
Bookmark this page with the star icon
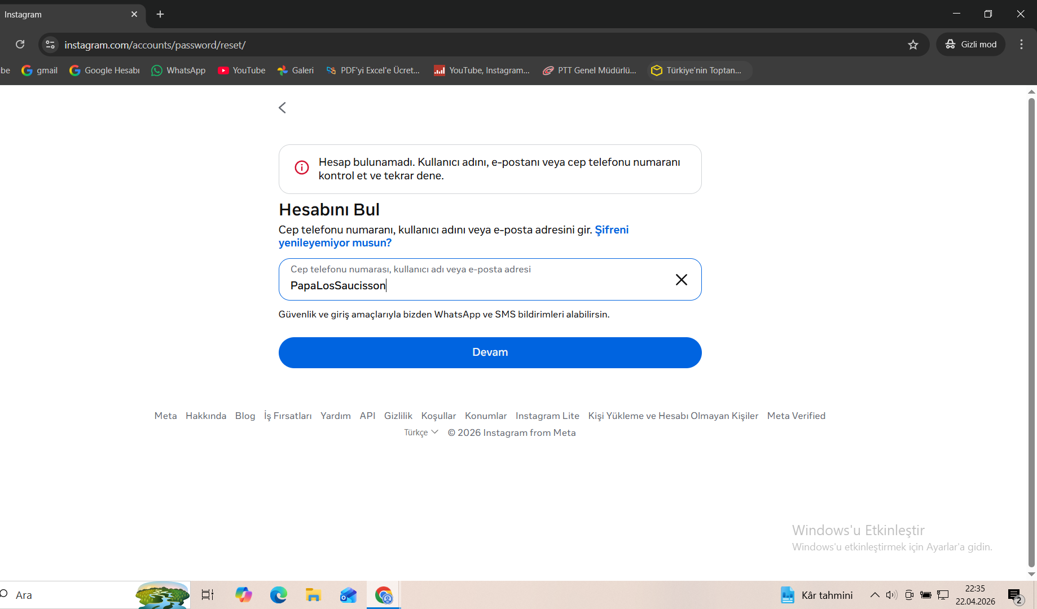tap(913, 45)
